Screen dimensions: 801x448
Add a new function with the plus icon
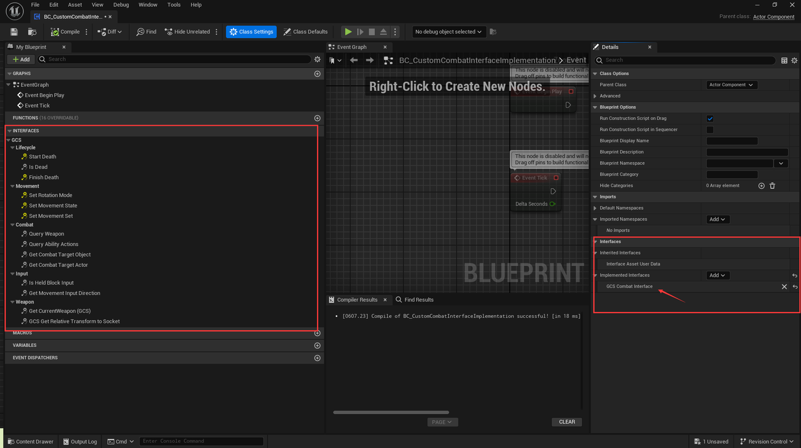[318, 118]
